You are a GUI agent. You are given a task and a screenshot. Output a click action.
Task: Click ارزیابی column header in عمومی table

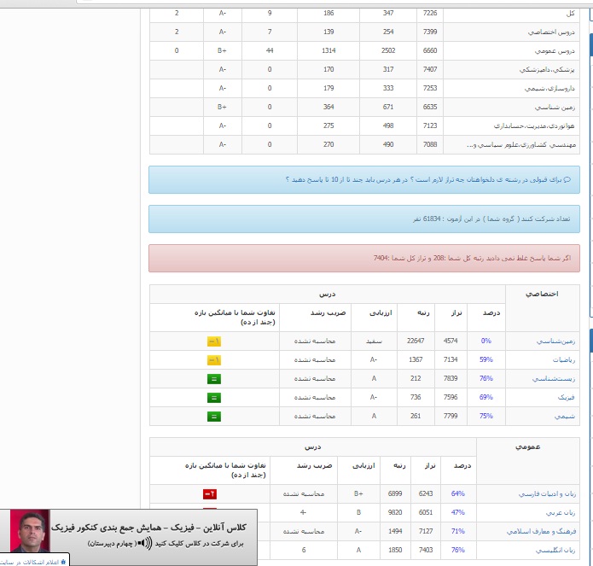tap(363, 466)
